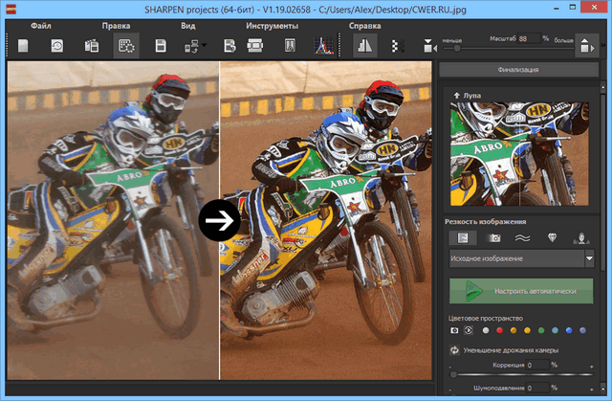Viewport: 612px width, 401px height.
Task: Select the wave-shaped sharpness mode icon
Action: (522, 237)
